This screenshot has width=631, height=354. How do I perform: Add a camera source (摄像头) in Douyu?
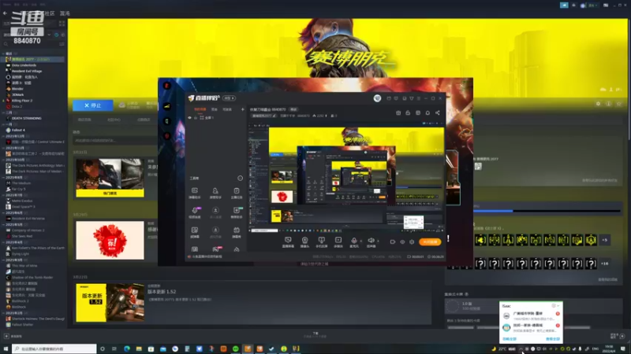click(x=304, y=242)
